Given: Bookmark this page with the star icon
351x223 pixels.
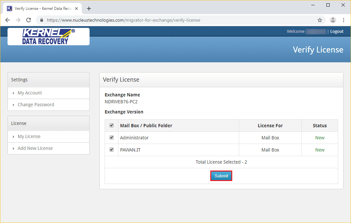Looking at the screenshot, I should [x=320, y=20].
